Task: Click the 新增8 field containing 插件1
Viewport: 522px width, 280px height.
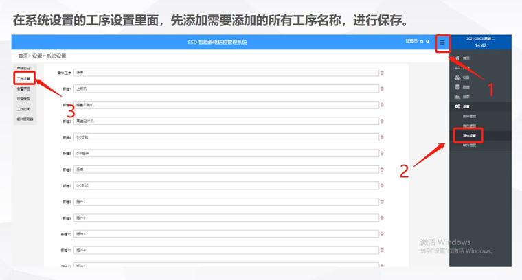Action: (x=226, y=202)
